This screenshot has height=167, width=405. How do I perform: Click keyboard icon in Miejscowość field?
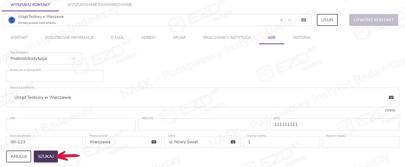(154, 142)
